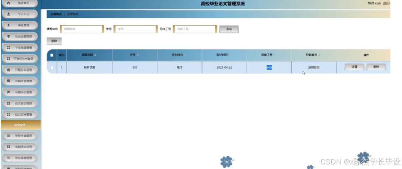Click 系统首页 breadcrumb link
Image resolution: width=402 pixels, height=169 pixels.
(56, 15)
